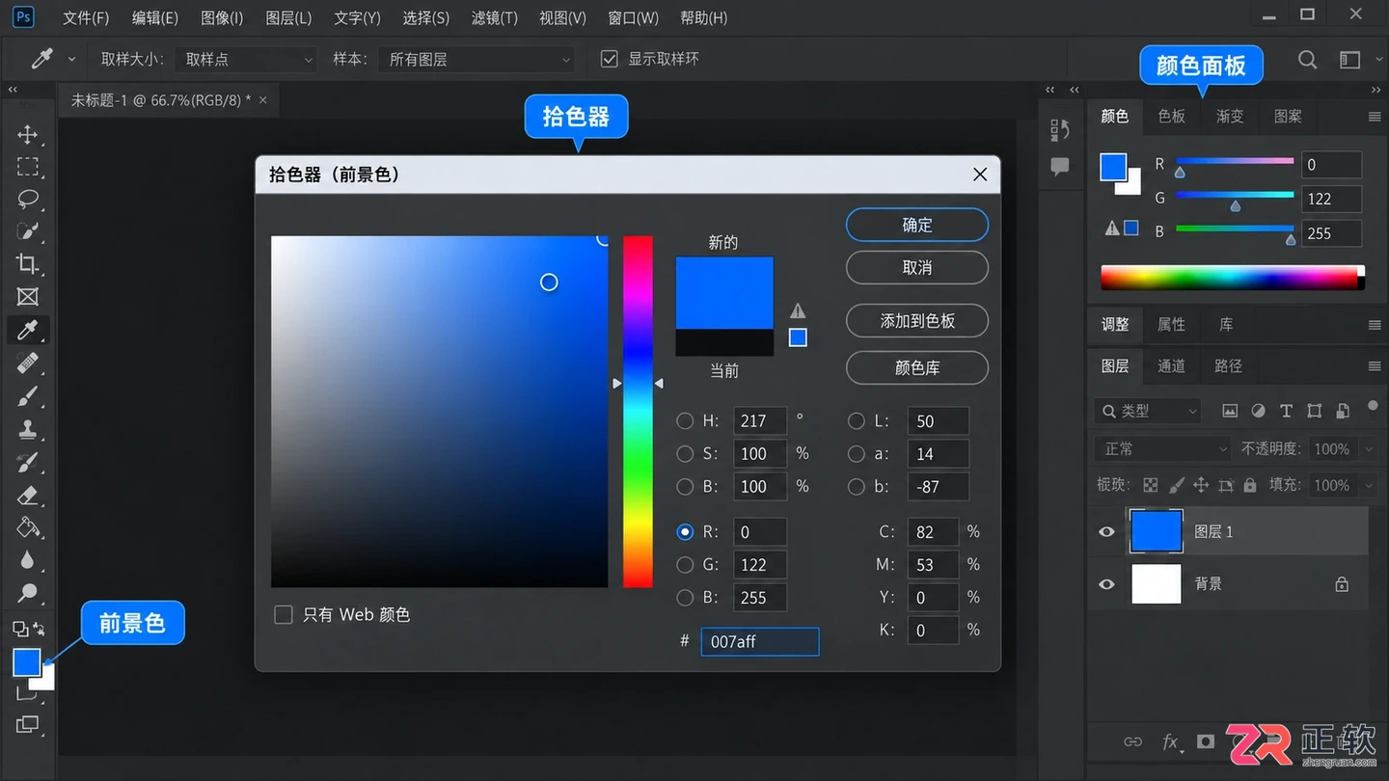
Task: Select the Clone Stamp tool
Action: [28, 429]
